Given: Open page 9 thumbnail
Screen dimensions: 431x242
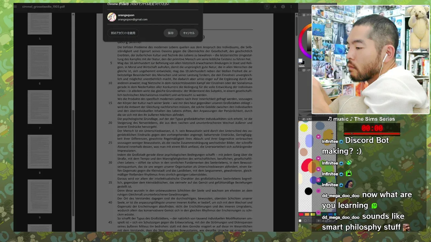Looking at the screenshot, I should [40, 196].
